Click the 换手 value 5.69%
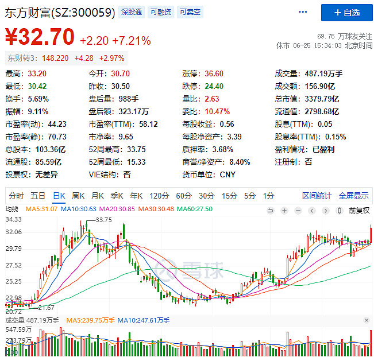374x357 pixels. tap(38, 99)
